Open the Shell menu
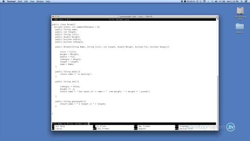This screenshot has width=250, height=141. click(20, 2)
